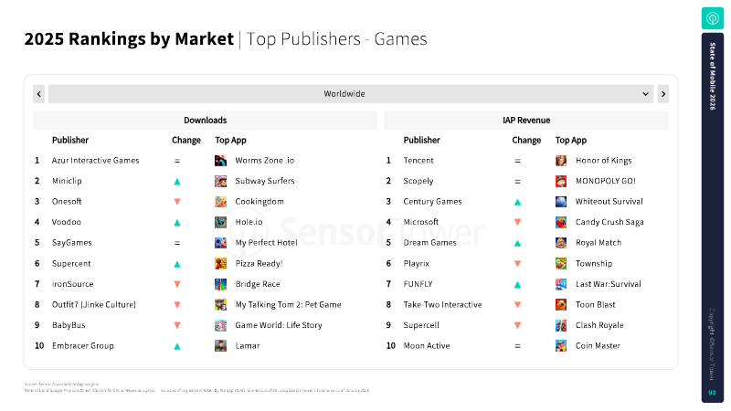Click the Sensor Tower logo icon
Viewport: 731px width, 411px height.
(712, 17)
